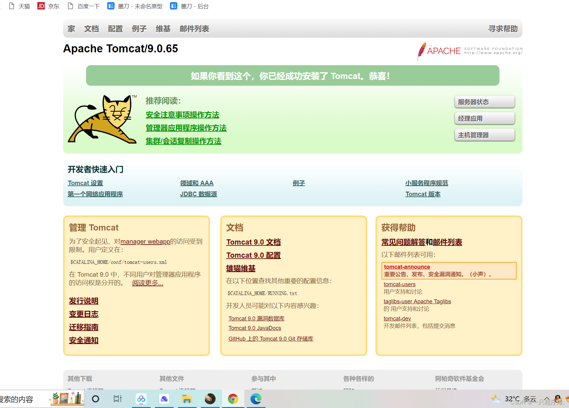
Task: Open the 家 menu item
Action: (x=71, y=29)
